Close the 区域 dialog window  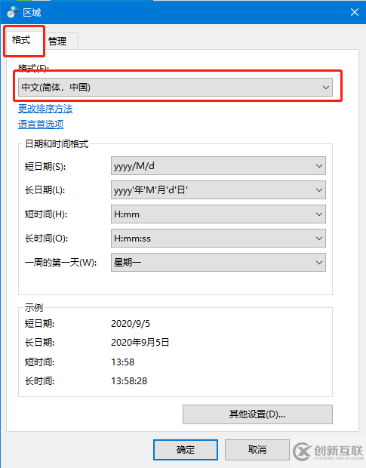[355, 12]
